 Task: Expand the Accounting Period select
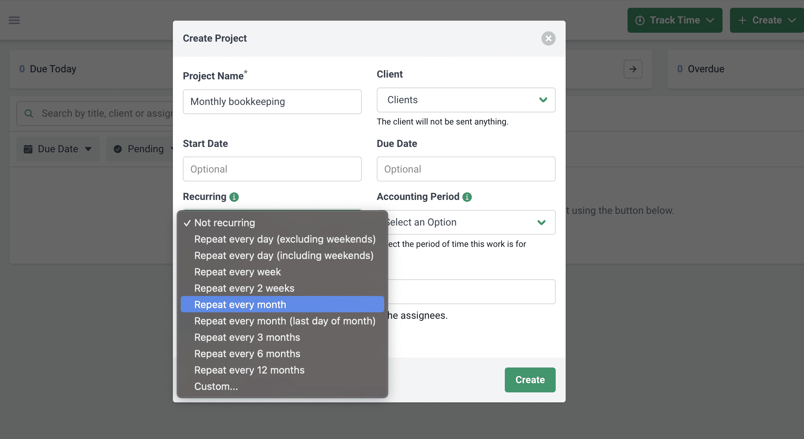[x=471, y=222]
